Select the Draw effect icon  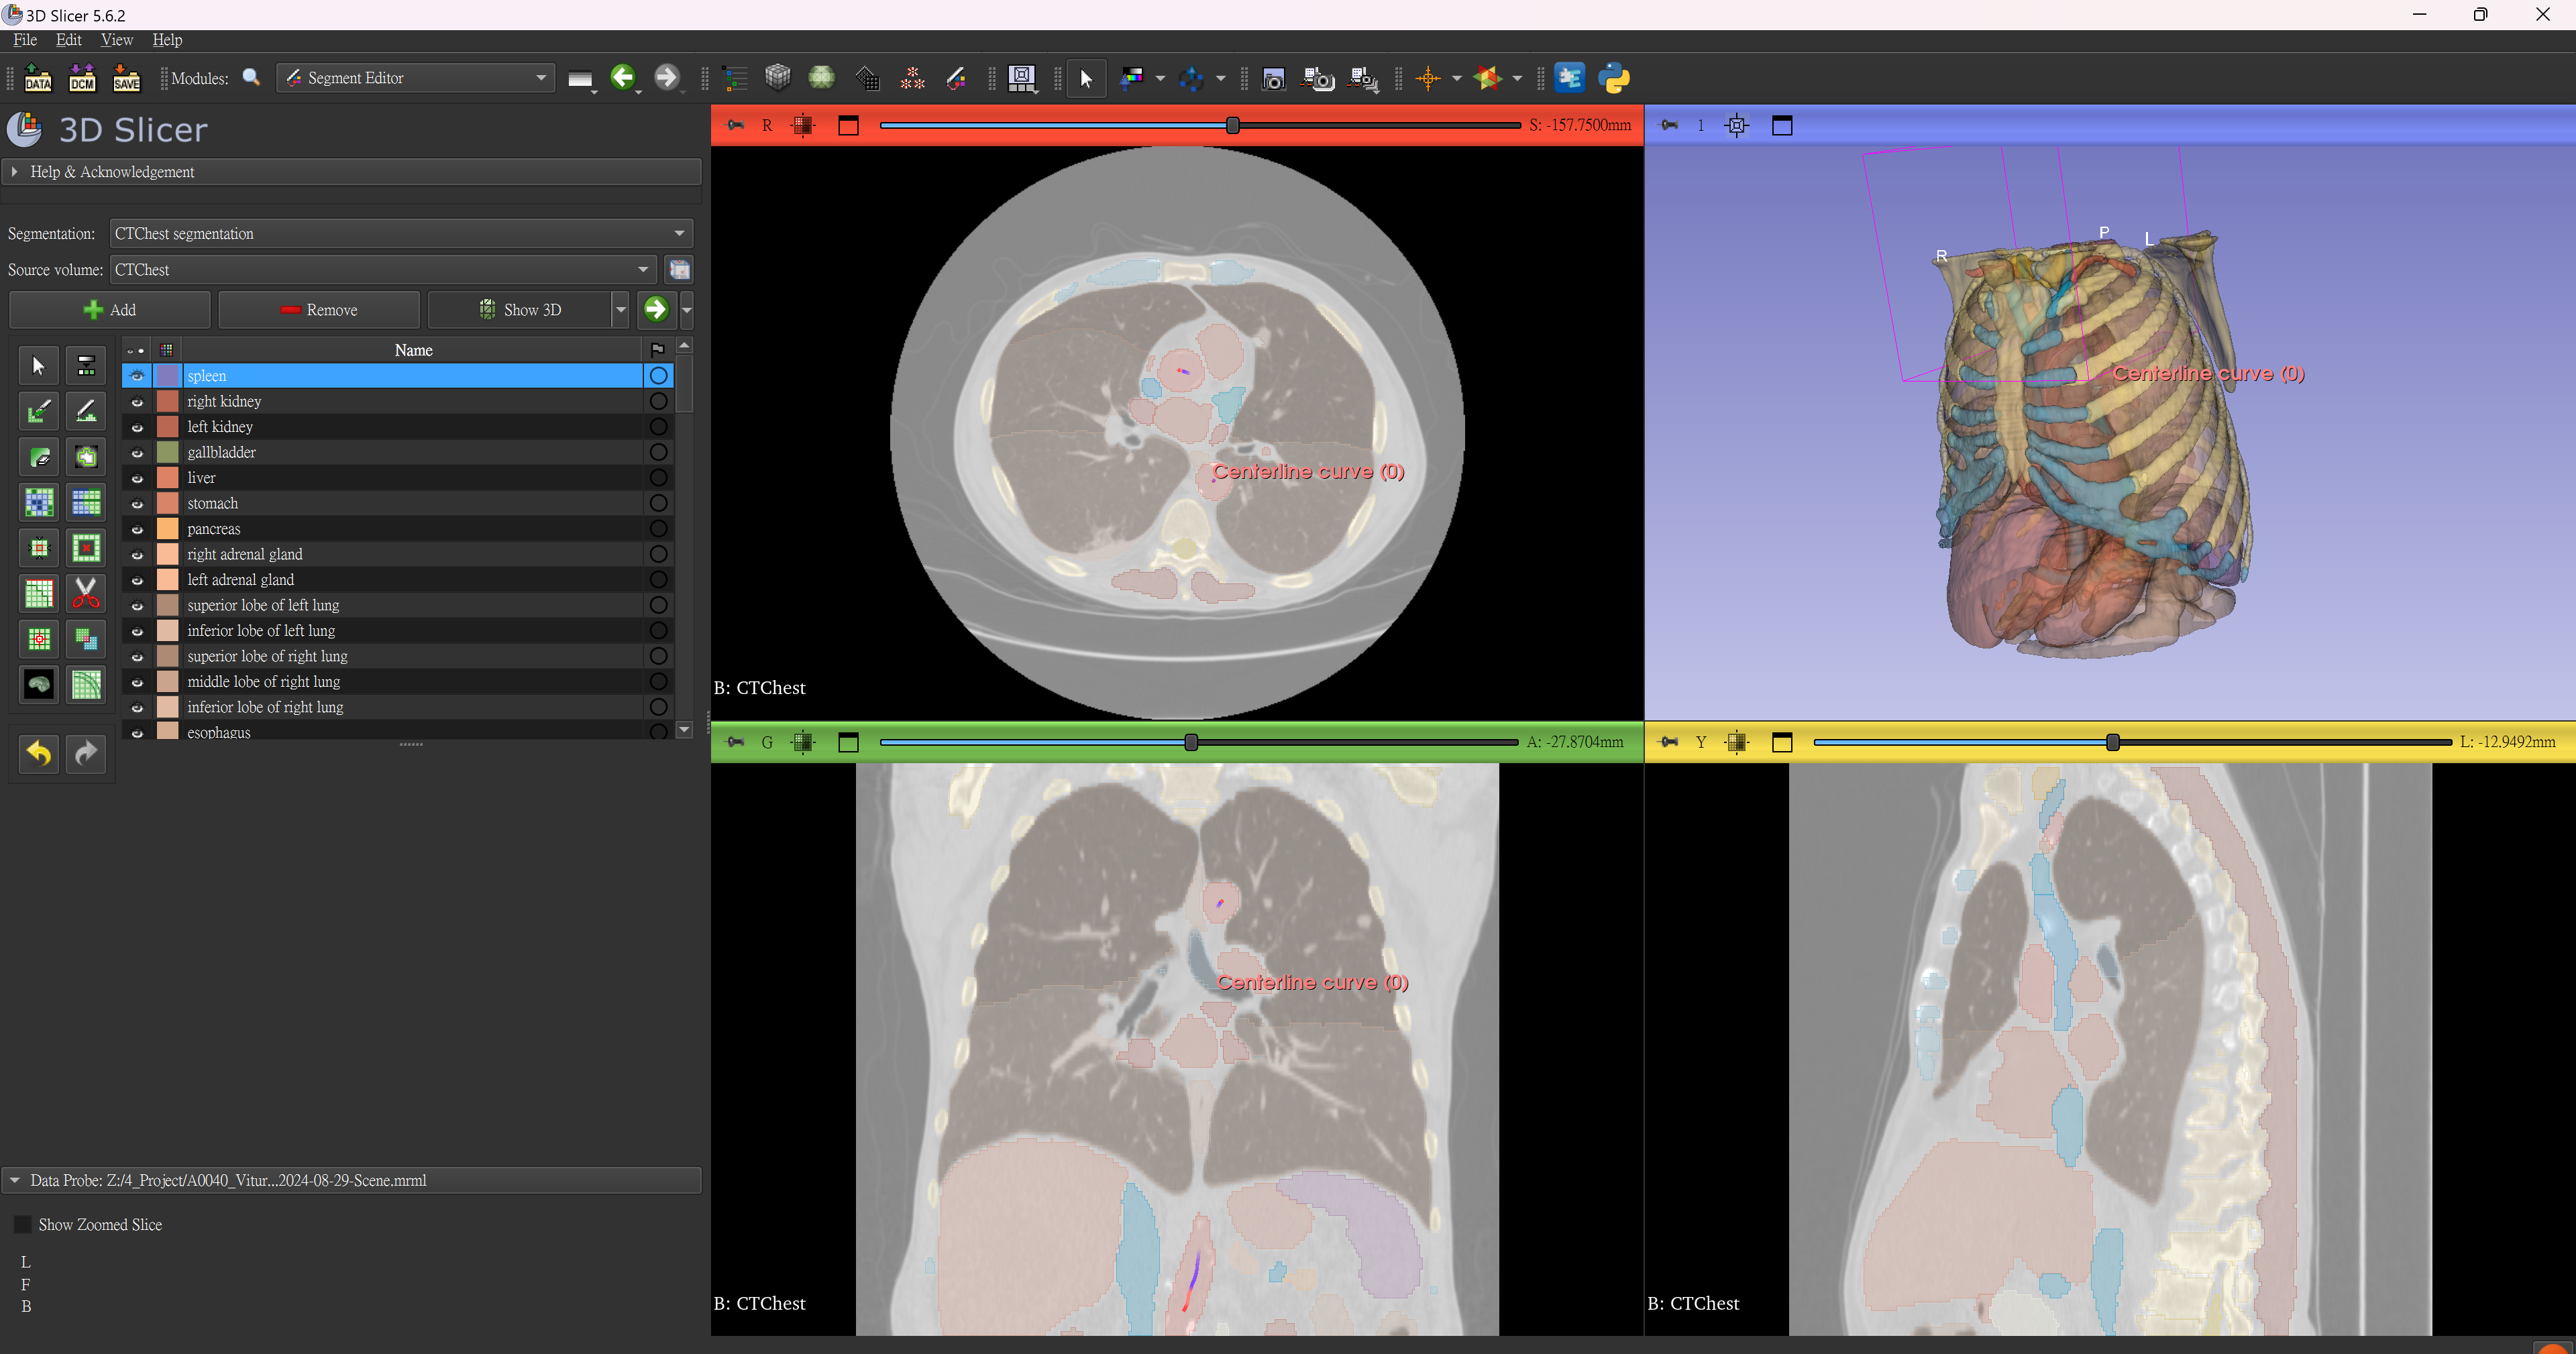86,411
